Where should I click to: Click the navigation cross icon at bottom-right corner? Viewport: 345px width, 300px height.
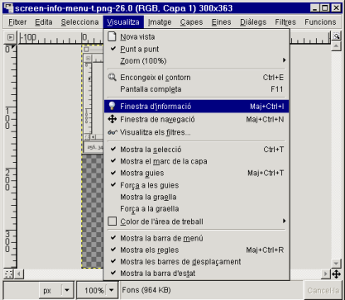[x=336, y=274]
